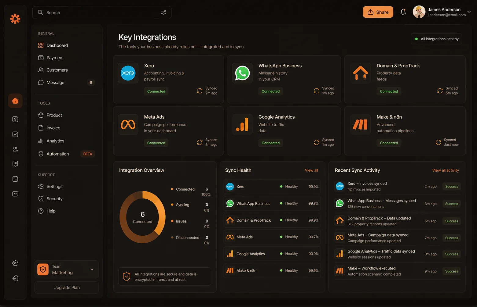Open 'Xero – Invoices synced' activity entry

point(397,186)
